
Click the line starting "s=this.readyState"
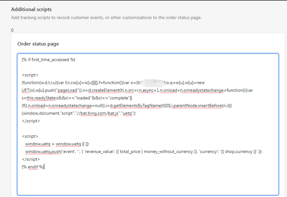point(77,98)
